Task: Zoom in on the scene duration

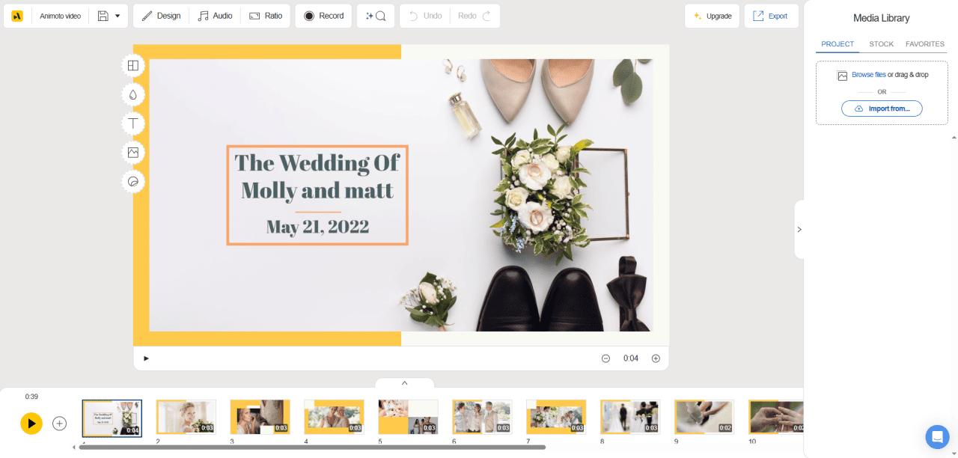Action: pyautogui.click(x=656, y=358)
